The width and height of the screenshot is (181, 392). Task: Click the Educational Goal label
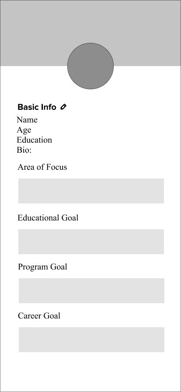pyautogui.click(x=48, y=218)
